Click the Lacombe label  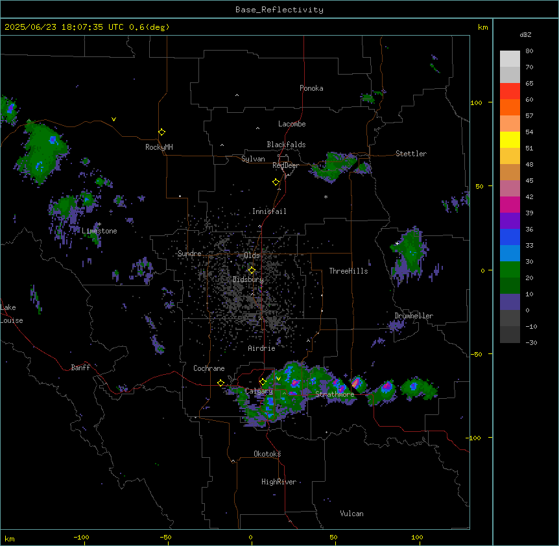click(x=292, y=124)
